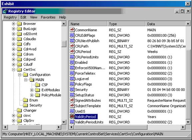Click the Data column header
Viewport: 192px width, 140px height.
(x=165, y=24)
